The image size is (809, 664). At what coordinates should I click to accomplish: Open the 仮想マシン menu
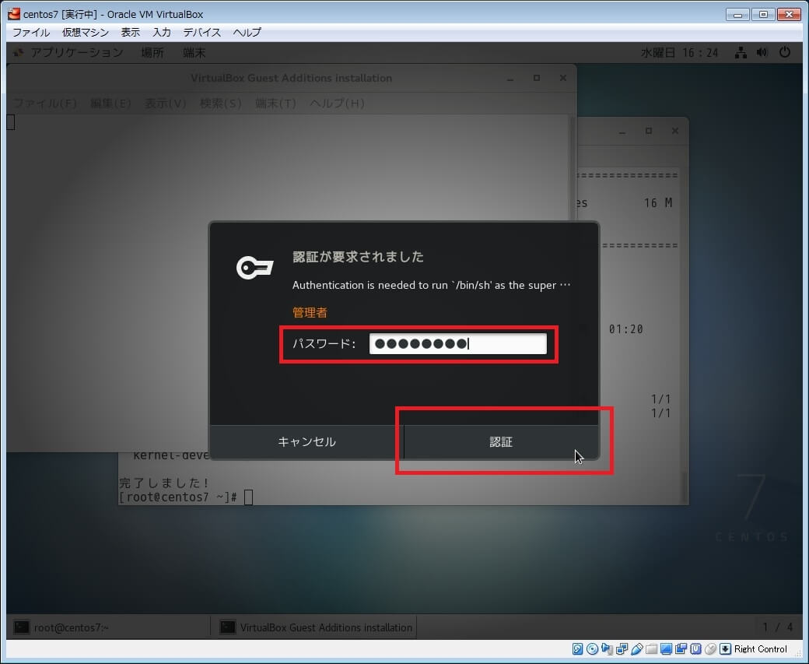point(85,32)
